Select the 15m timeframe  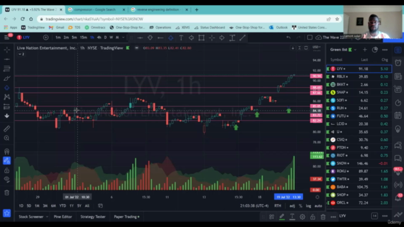(83, 38)
